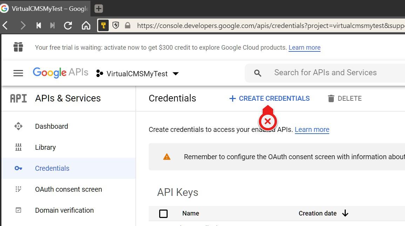Open Library from sidebar

point(45,147)
